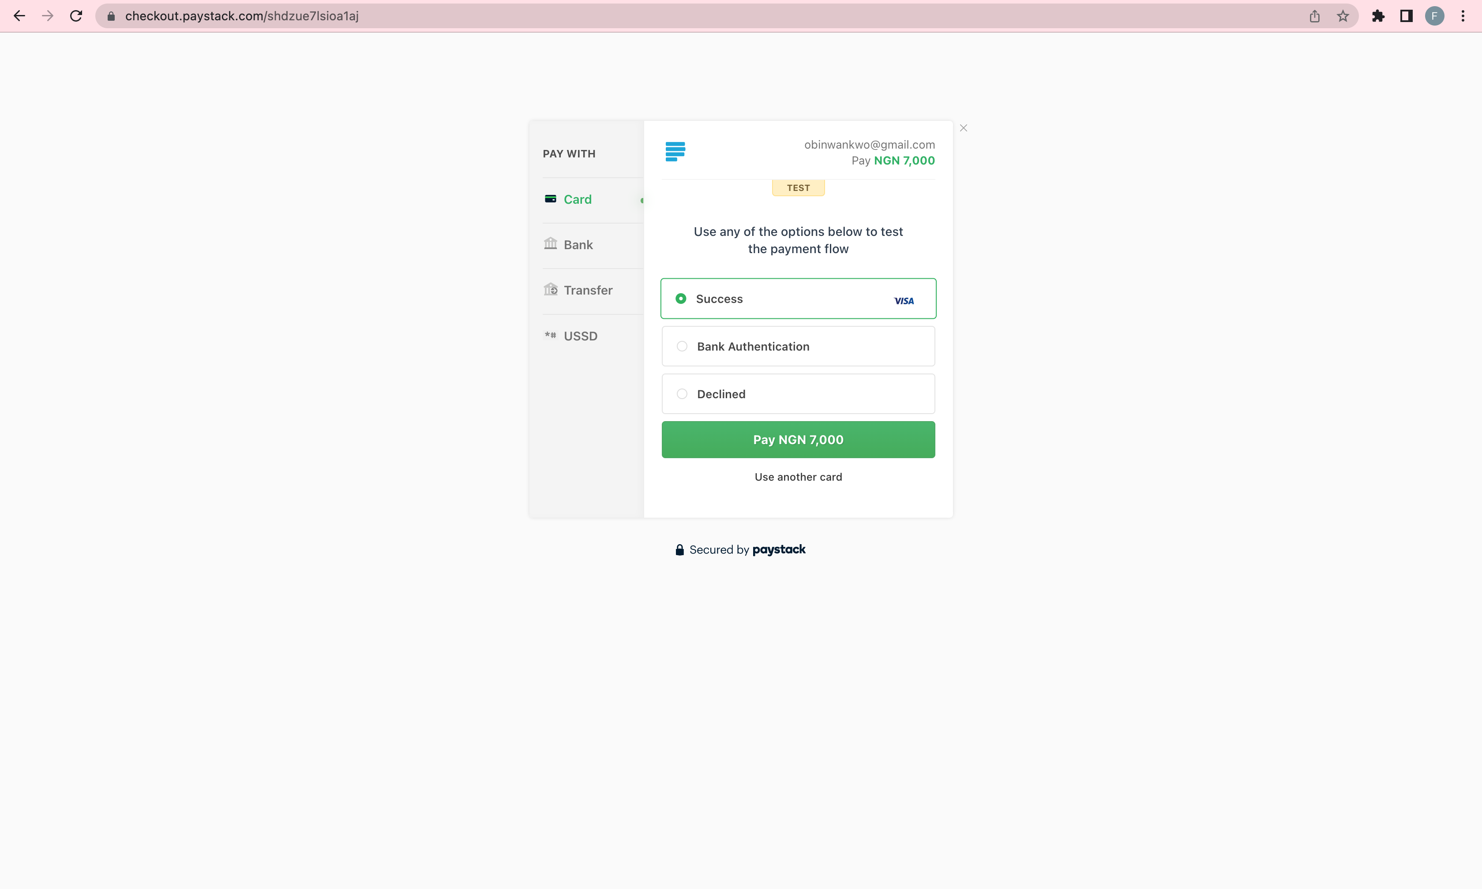Click the VISA logo on the Success option
This screenshot has width=1482, height=889.
point(904,300)
